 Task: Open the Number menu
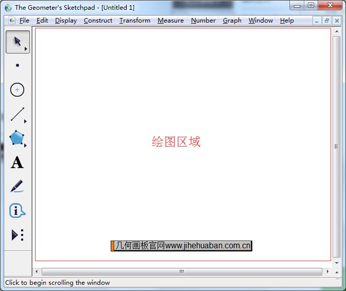(203, 21)
